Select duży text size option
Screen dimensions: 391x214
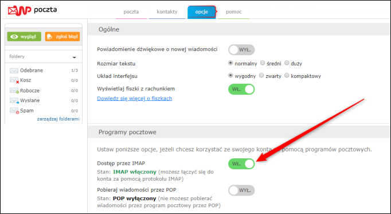click(287, 63)
